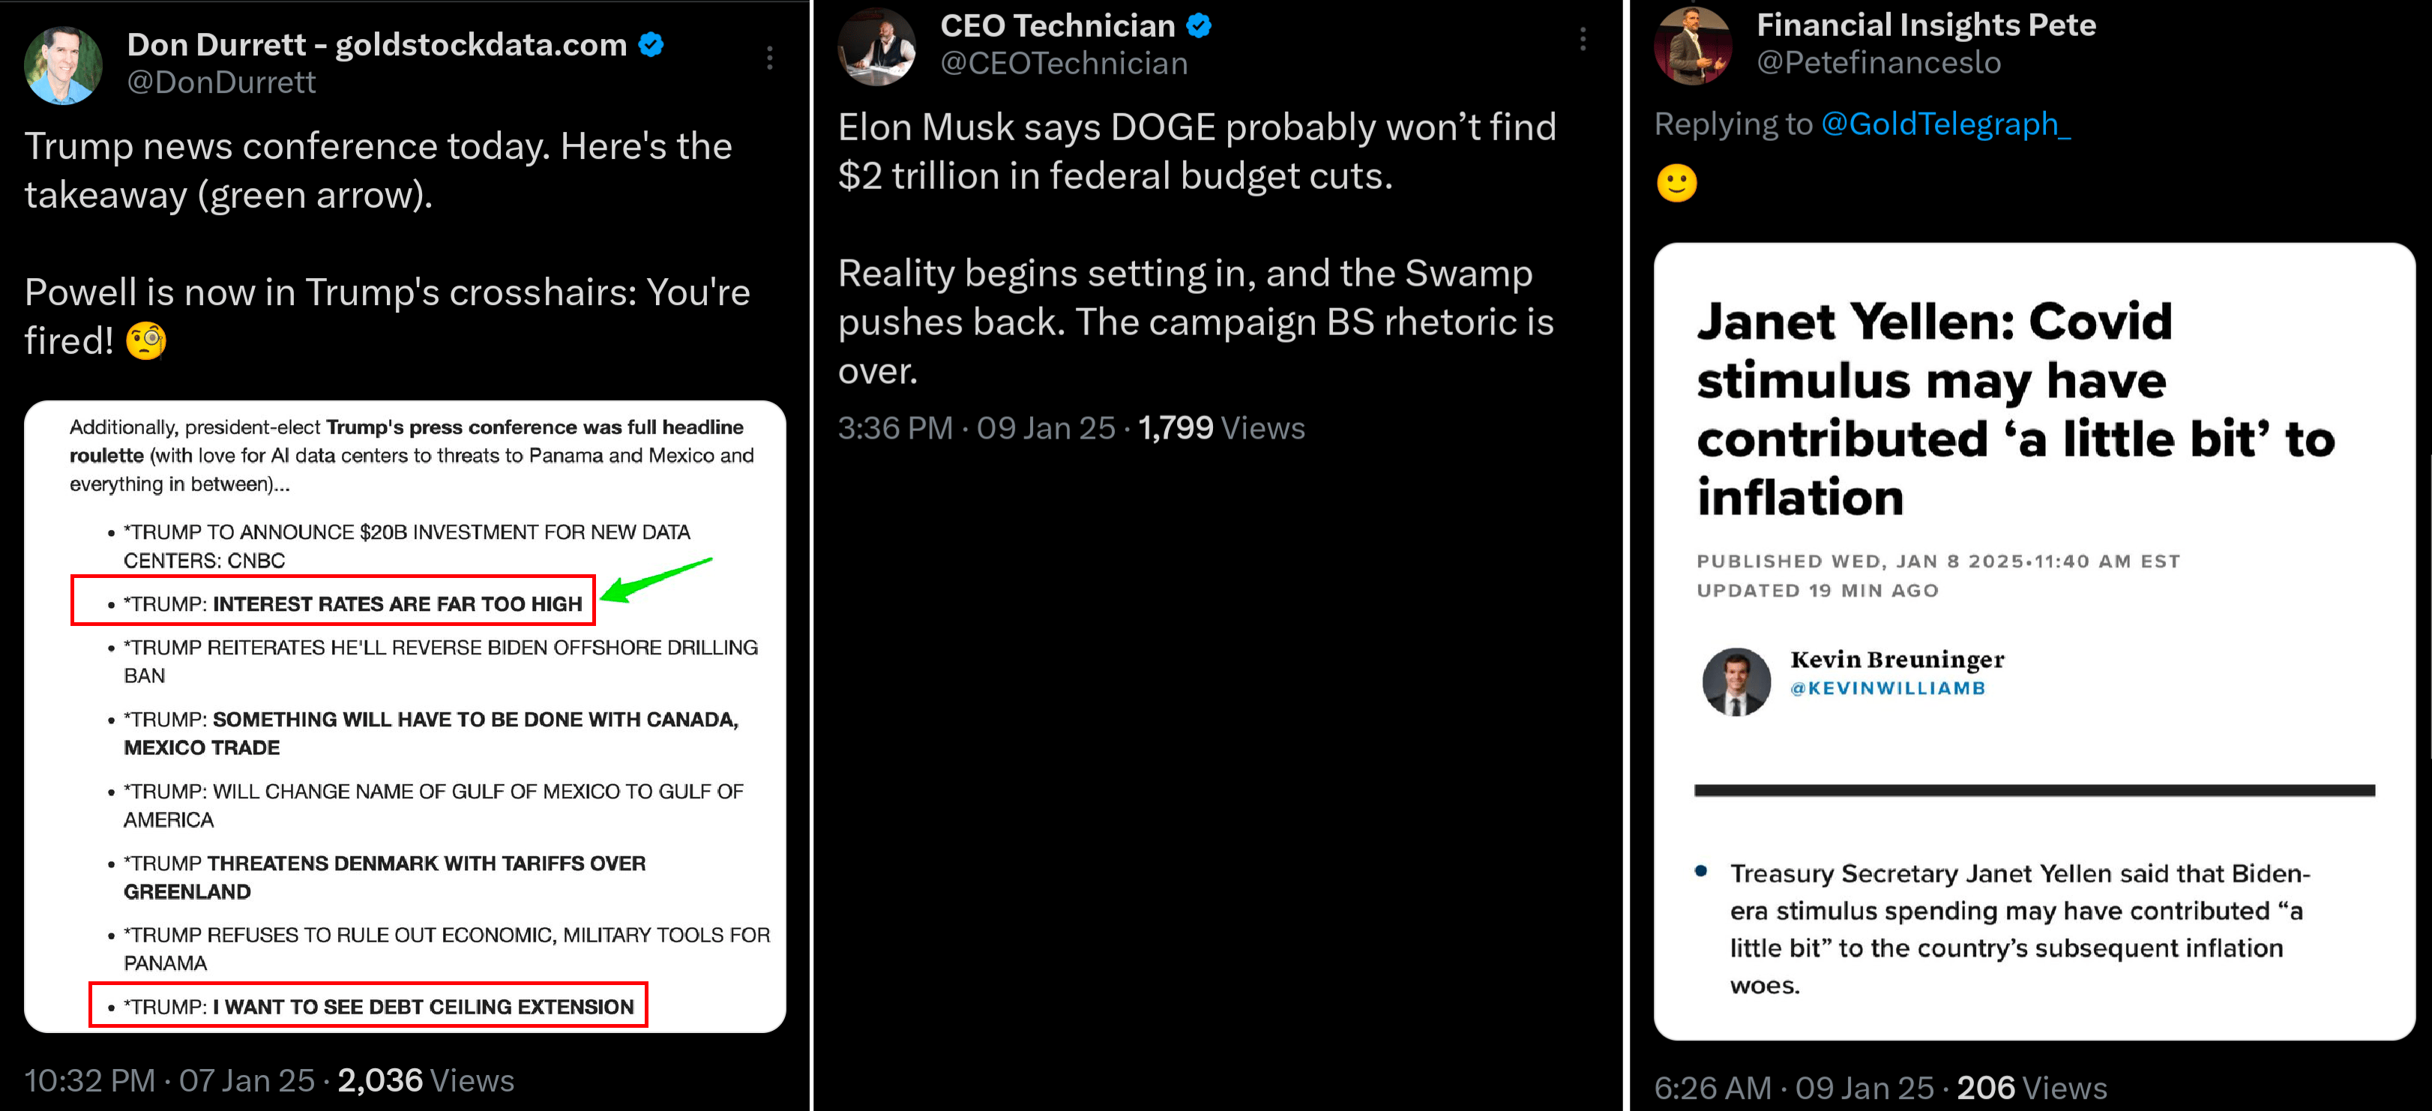The image size is (2432, 1111).
Task: Click the 2,036 Views count
Action: (x=425, y=1080)
